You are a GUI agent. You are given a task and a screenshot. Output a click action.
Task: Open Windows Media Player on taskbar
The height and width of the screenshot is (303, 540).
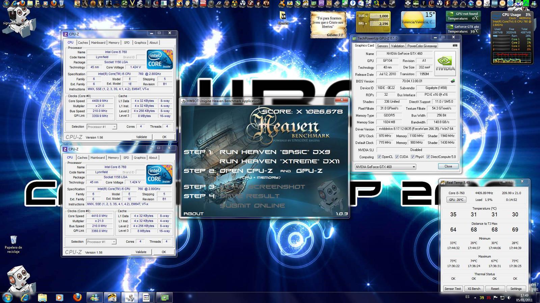(x=59, y=297)
